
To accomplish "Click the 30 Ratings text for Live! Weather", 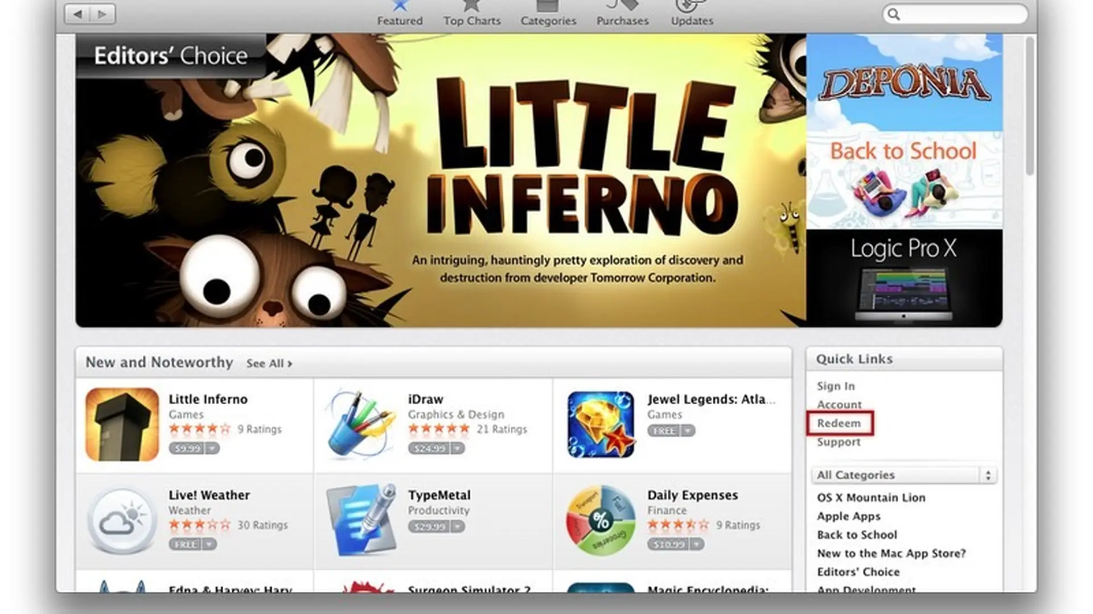I will click(262, 525).
